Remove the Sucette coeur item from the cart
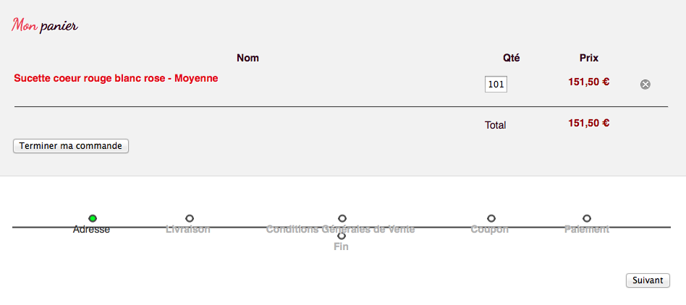686x305 pixels. coord(645,85)
